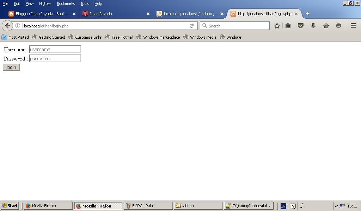The image size is (361, 211).
Task: Open the Downloads arrow icon
Action: coord(313,25)
